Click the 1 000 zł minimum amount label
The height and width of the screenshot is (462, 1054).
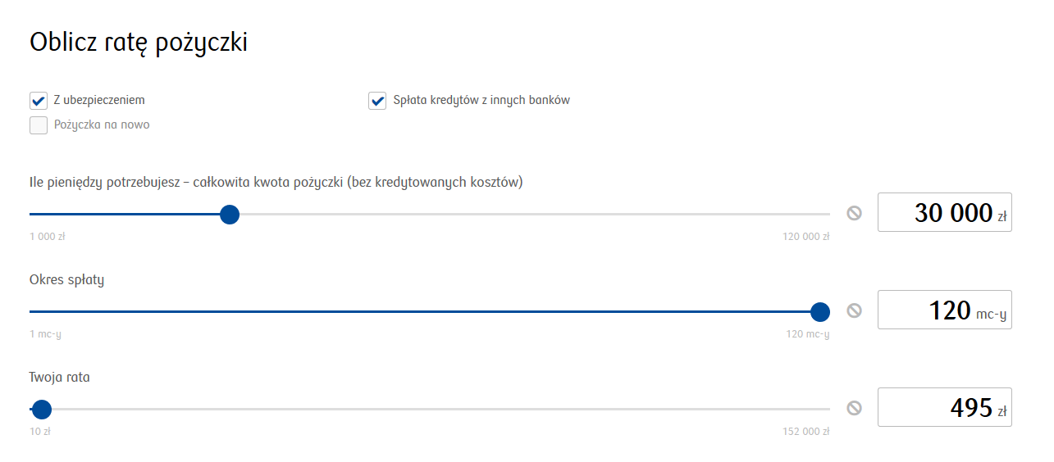click(x=47, y=237)
